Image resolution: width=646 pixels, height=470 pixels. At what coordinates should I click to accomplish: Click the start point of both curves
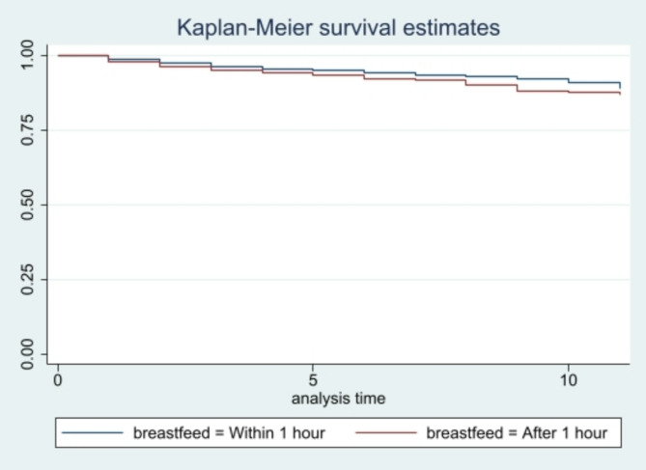tap(58, 55)
